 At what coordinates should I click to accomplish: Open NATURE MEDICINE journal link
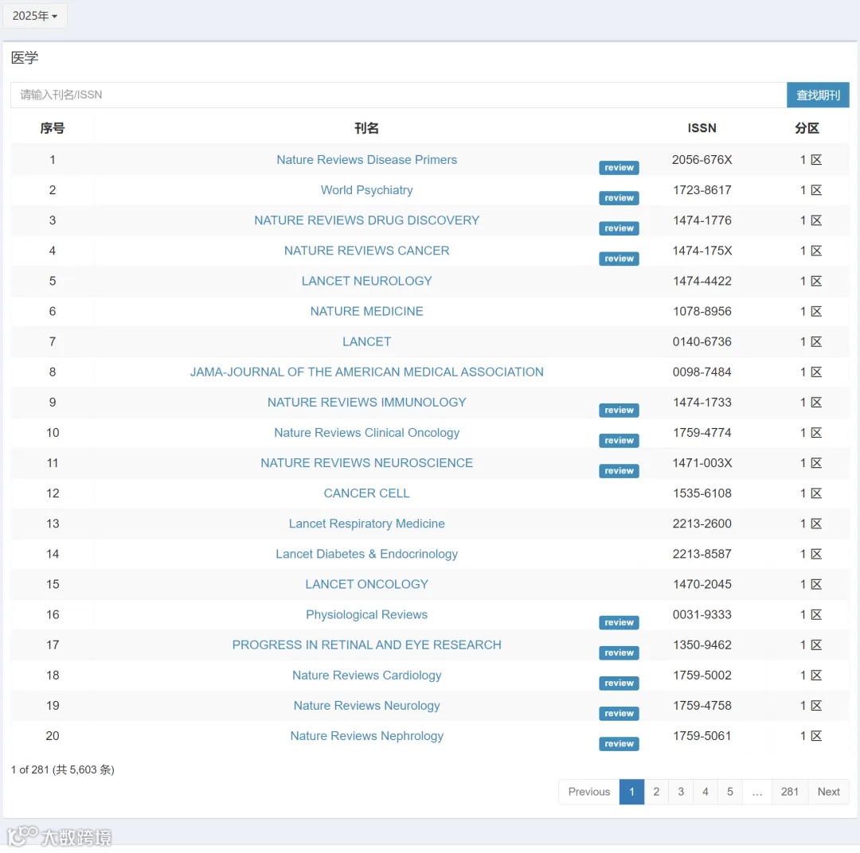coord(366,311)
